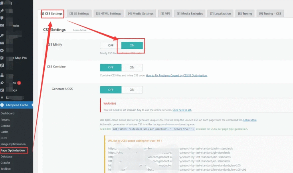Click the mail envelope sidebar icon

pyautogui.click(x=2, y=43)
